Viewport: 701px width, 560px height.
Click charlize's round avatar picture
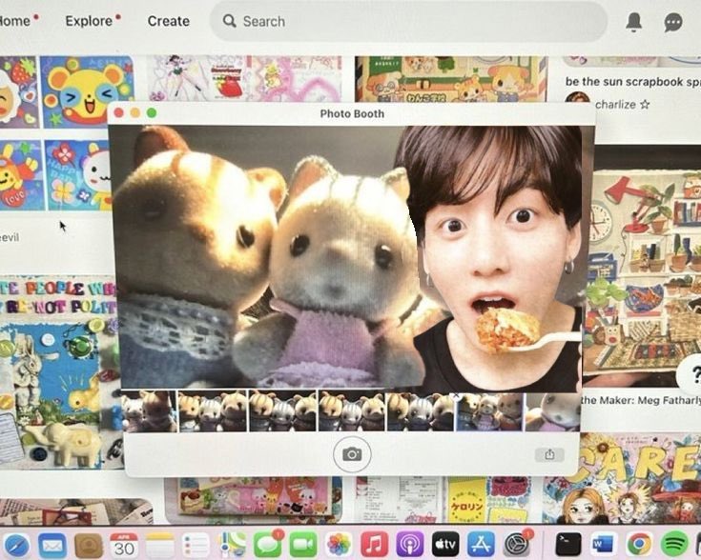(x=578, y=99)
